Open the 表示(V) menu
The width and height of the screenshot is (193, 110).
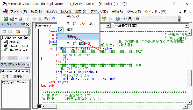coord(51,12)
